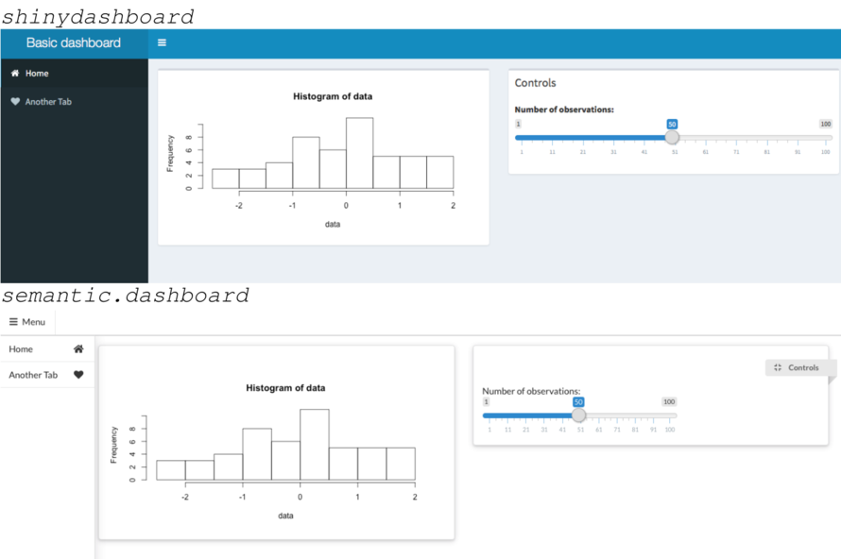
Task: Click the collapse icon on the Controls ribbon
Action: point(778,367)
